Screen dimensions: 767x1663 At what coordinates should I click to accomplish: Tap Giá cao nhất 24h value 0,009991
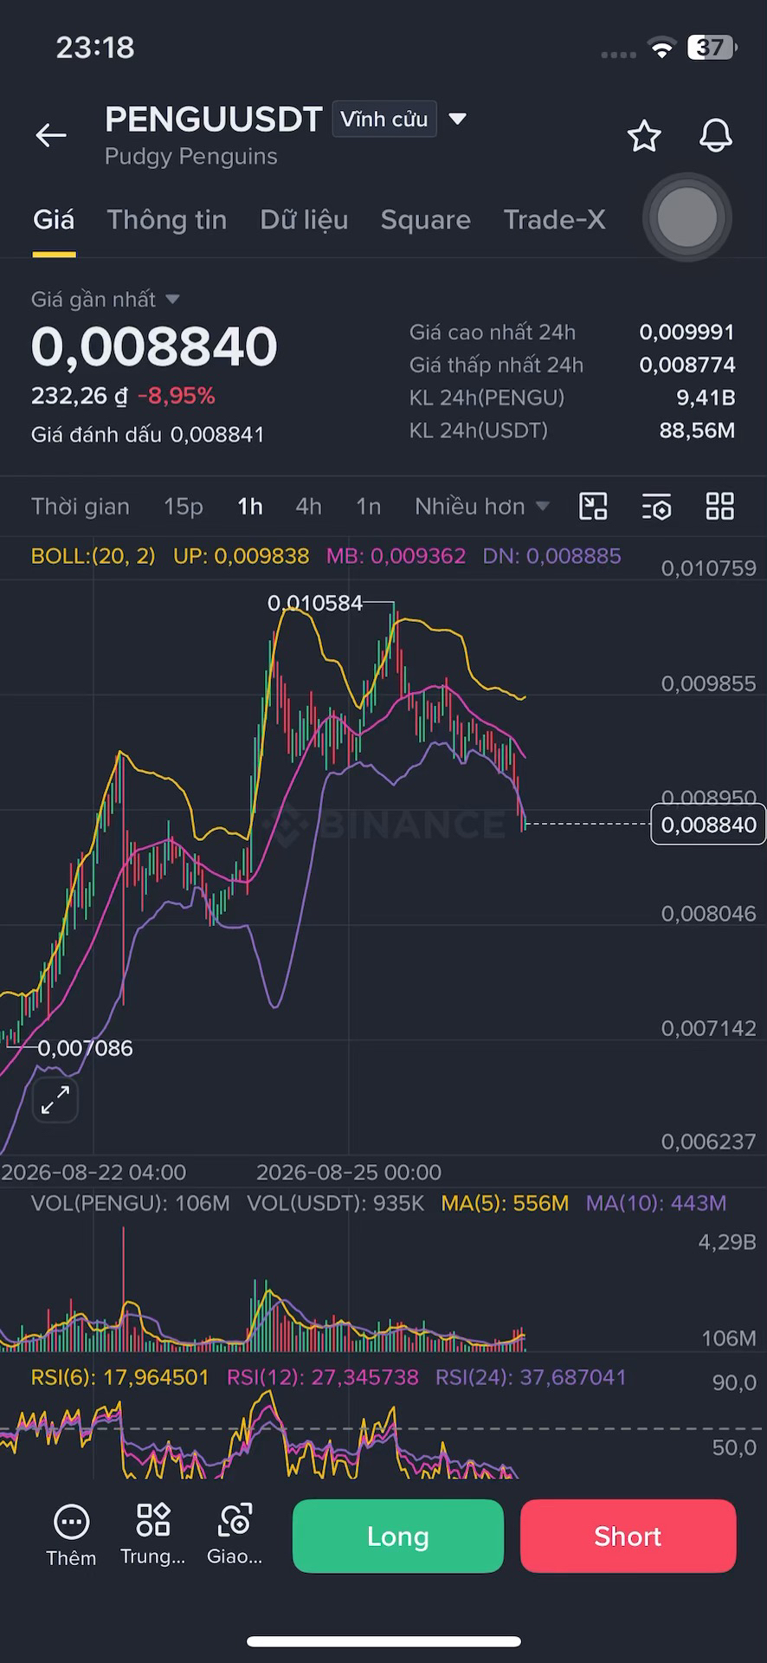[686, 333]
